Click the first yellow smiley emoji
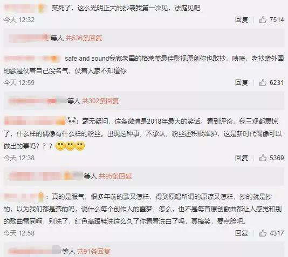Screen dimensions: 288x257 [x=60, y=146]
